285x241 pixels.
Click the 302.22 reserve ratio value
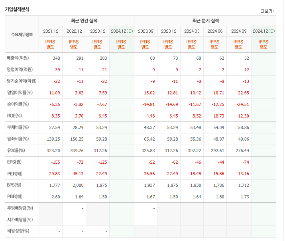195,151
